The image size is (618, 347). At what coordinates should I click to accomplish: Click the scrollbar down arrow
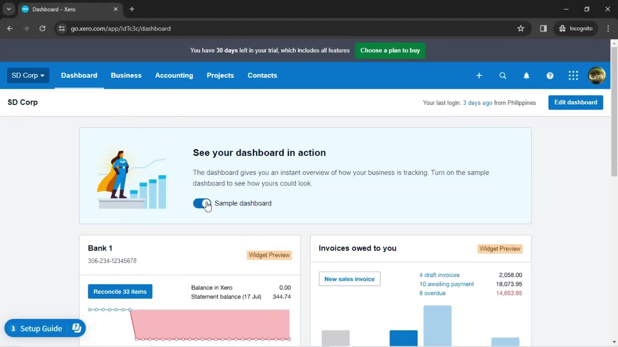(x=614, y=342)
